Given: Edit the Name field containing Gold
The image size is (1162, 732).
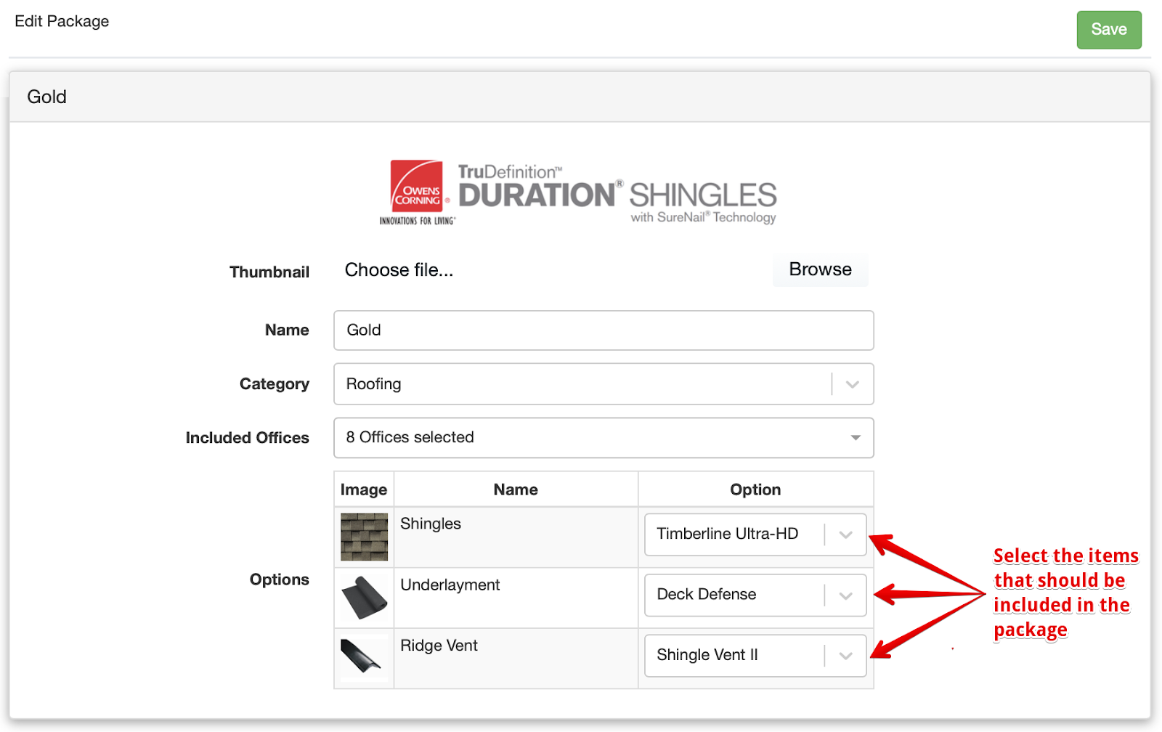Looking at the screenshot, I should [604, 330].
